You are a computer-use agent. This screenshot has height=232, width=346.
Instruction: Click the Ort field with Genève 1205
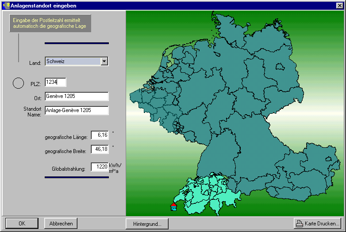pos(77,96)
